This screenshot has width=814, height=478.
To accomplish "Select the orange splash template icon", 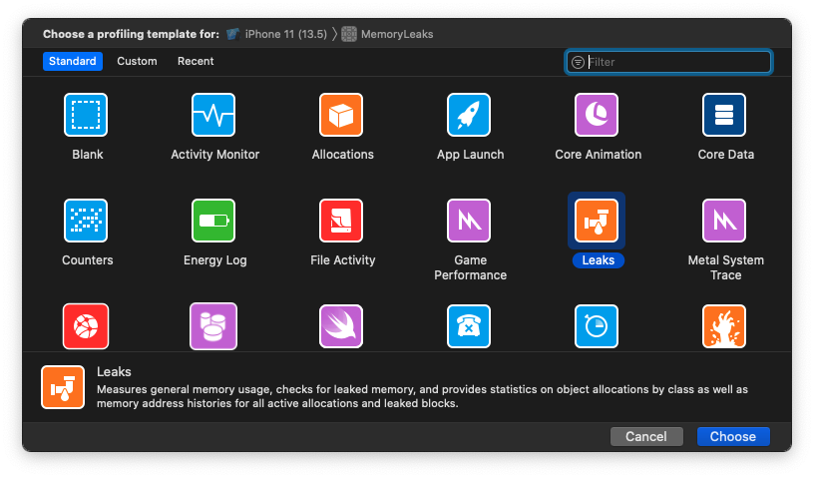I will pos(724,326).
